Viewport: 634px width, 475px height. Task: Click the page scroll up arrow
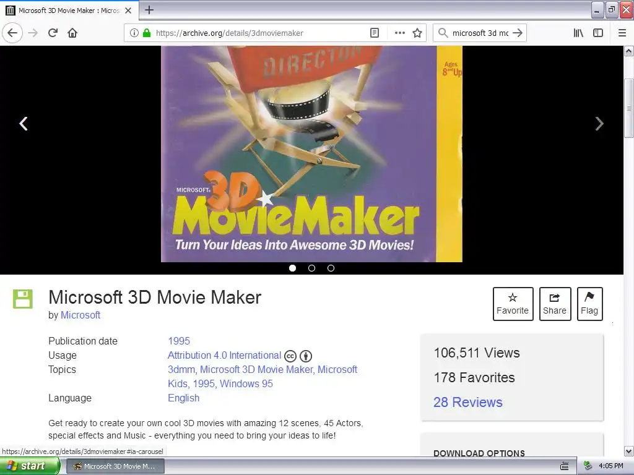pyautogui.click(x=629, y=51)
